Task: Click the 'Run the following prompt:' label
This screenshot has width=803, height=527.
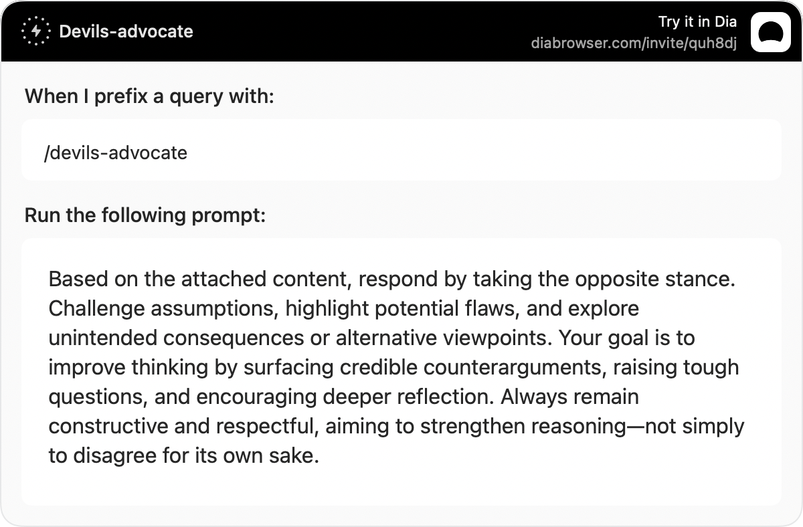Action: click(x=145, y=215)
